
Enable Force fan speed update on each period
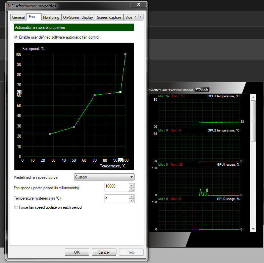[x=16, y=207]
